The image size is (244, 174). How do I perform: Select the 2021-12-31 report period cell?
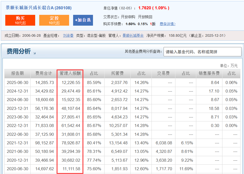coord(17,143)
